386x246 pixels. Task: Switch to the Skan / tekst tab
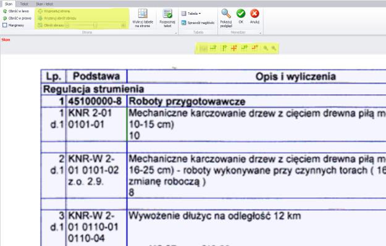pos(44,4)
